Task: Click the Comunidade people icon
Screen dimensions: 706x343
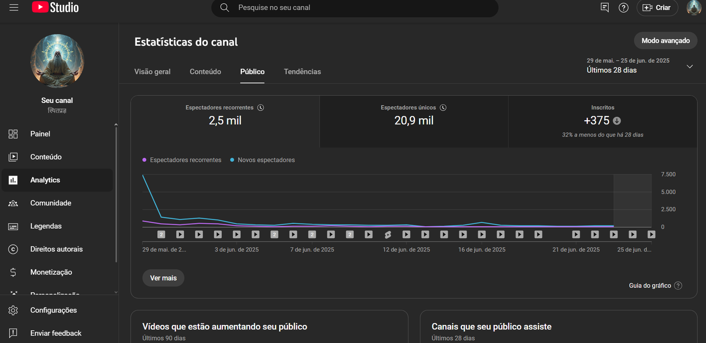Action: tap(13, 203)
